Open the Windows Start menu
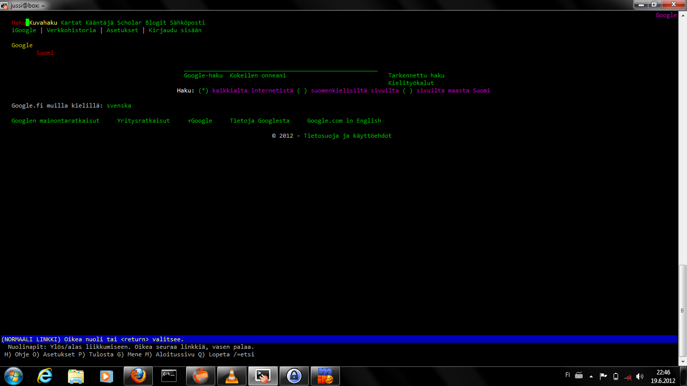687x386 pixels. 13,376
